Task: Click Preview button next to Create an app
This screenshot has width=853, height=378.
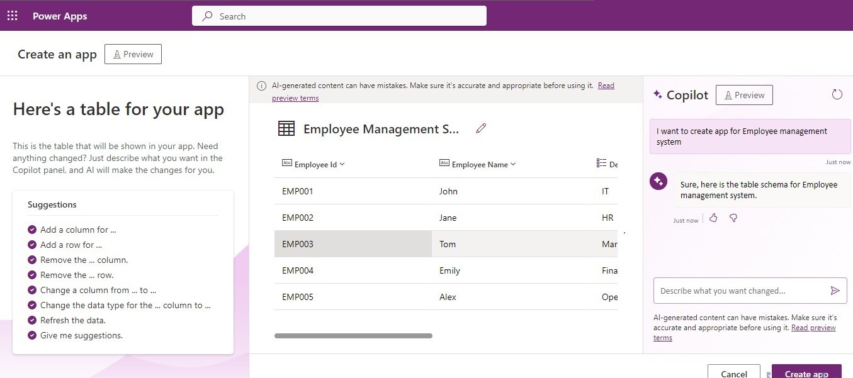Action: point(133,54)
